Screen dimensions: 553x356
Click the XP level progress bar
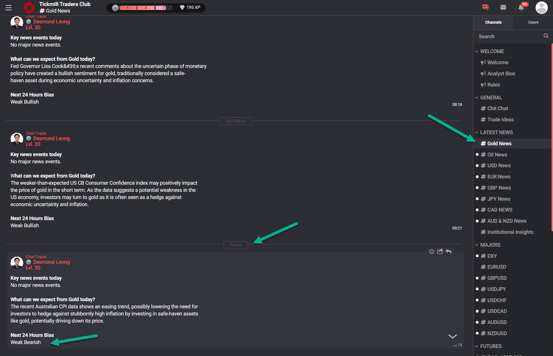coord(146,8)
